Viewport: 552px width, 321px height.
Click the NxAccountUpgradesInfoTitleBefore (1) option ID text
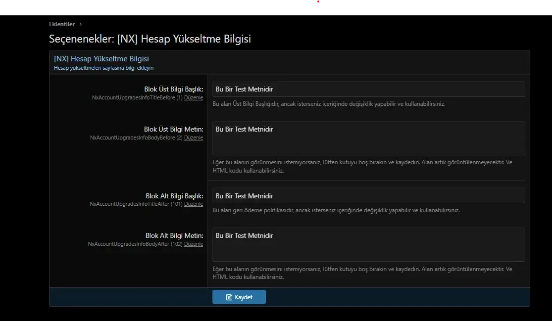tap(137, 98)
